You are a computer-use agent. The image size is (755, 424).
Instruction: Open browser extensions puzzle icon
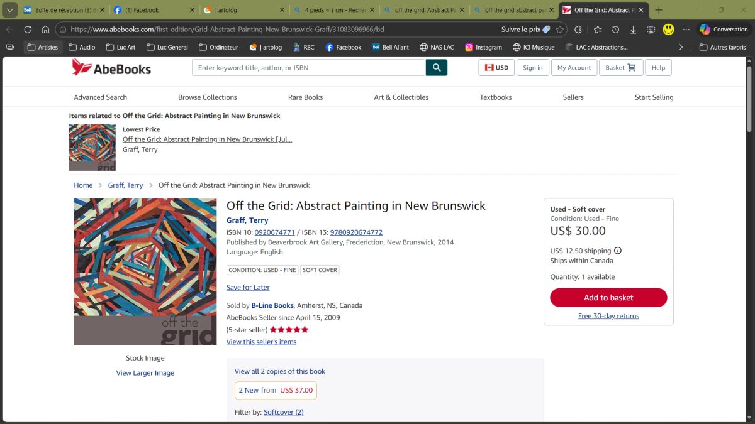point(578,30)
